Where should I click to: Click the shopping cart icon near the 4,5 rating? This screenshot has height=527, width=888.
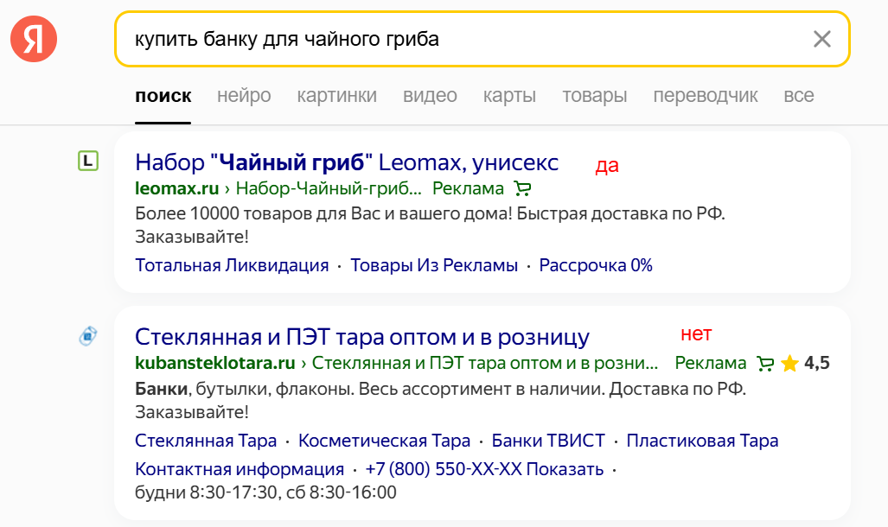[764, 364]
